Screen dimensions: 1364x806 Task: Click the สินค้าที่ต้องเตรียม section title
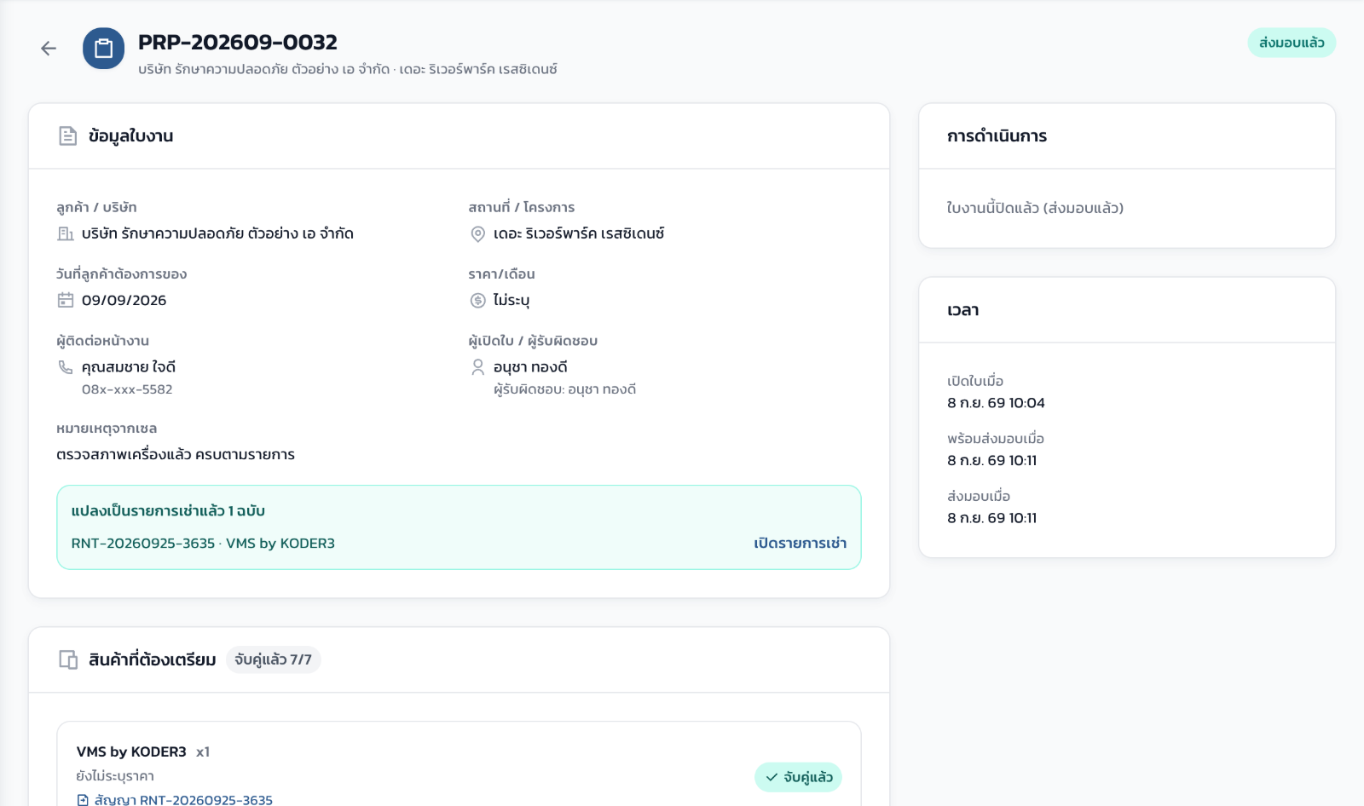click(x=153, y=659)
